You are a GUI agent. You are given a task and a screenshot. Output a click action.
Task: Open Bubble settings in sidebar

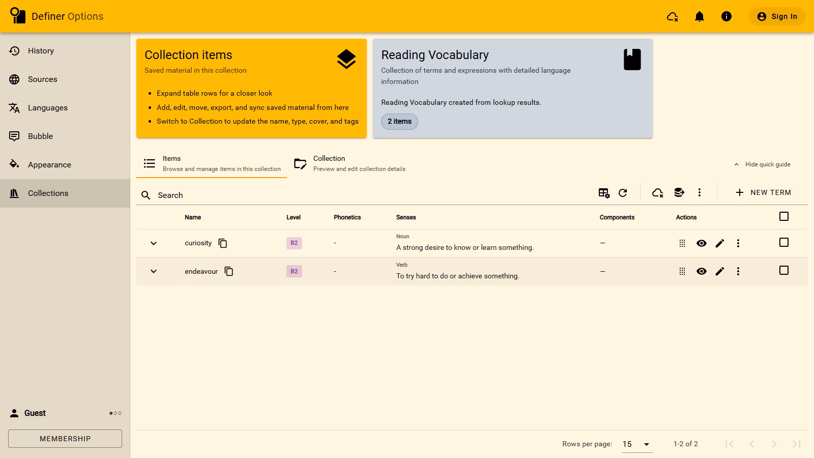tap(65, 136)
